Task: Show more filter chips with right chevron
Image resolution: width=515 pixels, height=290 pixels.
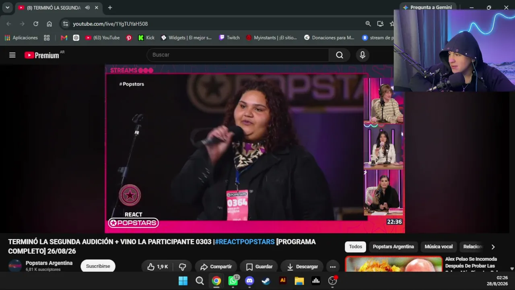Action: coord(493,247)
